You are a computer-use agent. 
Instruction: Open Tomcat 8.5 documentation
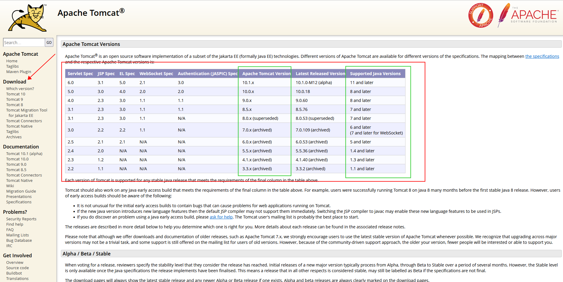[16, 170]
